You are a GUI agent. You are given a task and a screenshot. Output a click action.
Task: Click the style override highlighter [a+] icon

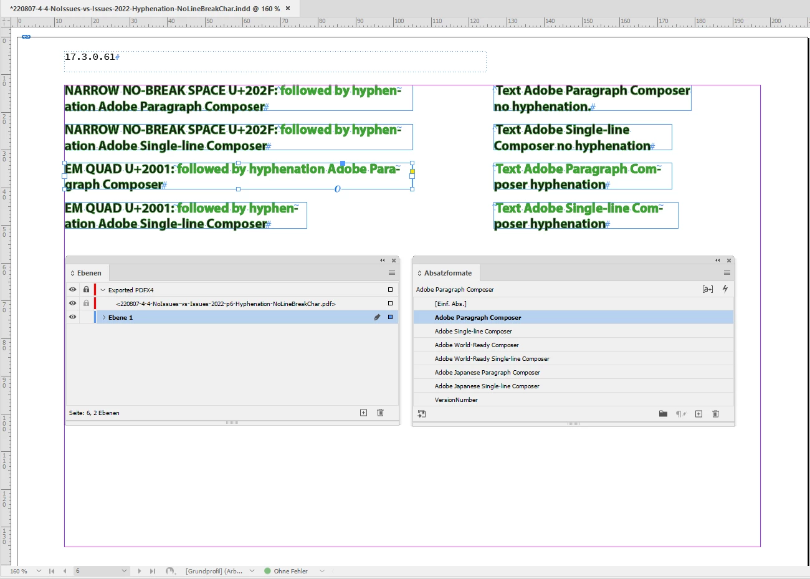(708, 289)
